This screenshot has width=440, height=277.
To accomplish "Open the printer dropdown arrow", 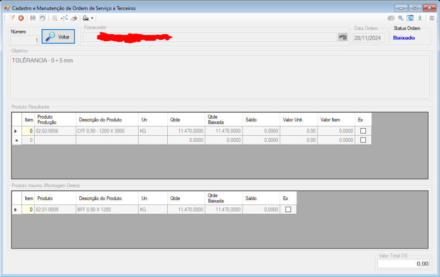I will point(92,18).
